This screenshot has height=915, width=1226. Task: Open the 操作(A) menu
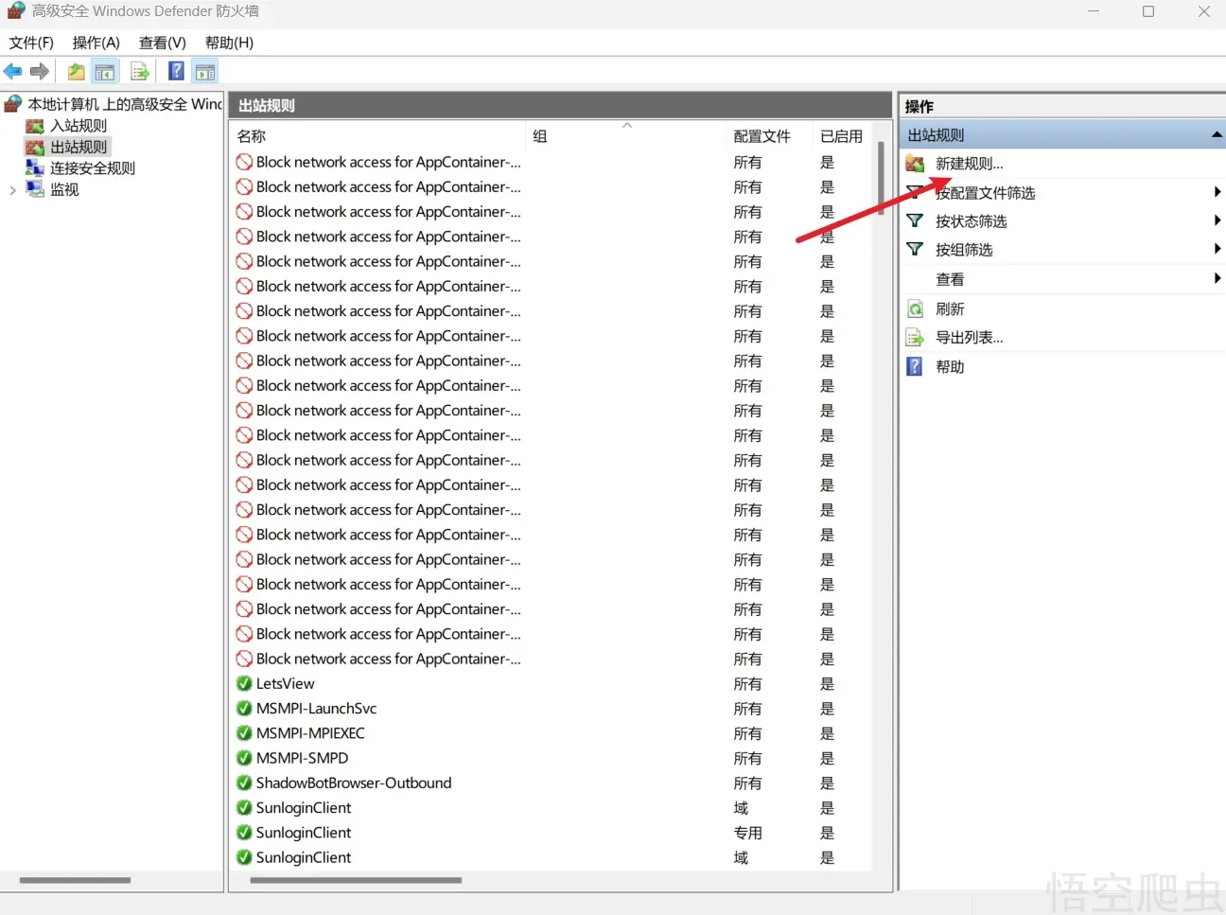pyautogui.click(x=96, y=43)
